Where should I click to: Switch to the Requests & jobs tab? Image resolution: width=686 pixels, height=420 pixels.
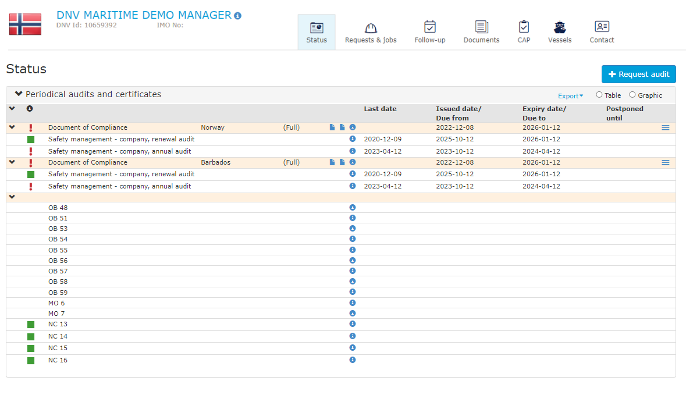pos(371,33)
